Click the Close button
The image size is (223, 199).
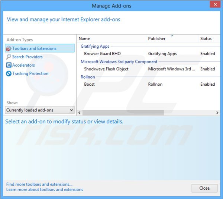click(204, 188)
